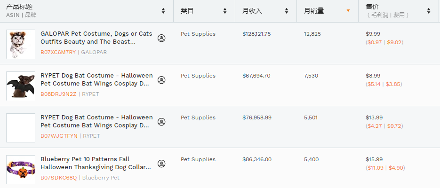Click Amazon icon beside B08DRJ9N2Z bat costume

pyautogui.click(x=161, y=80)
